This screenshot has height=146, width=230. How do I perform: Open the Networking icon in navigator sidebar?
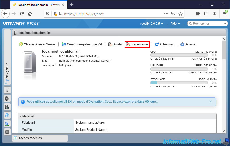click(7, 123)
